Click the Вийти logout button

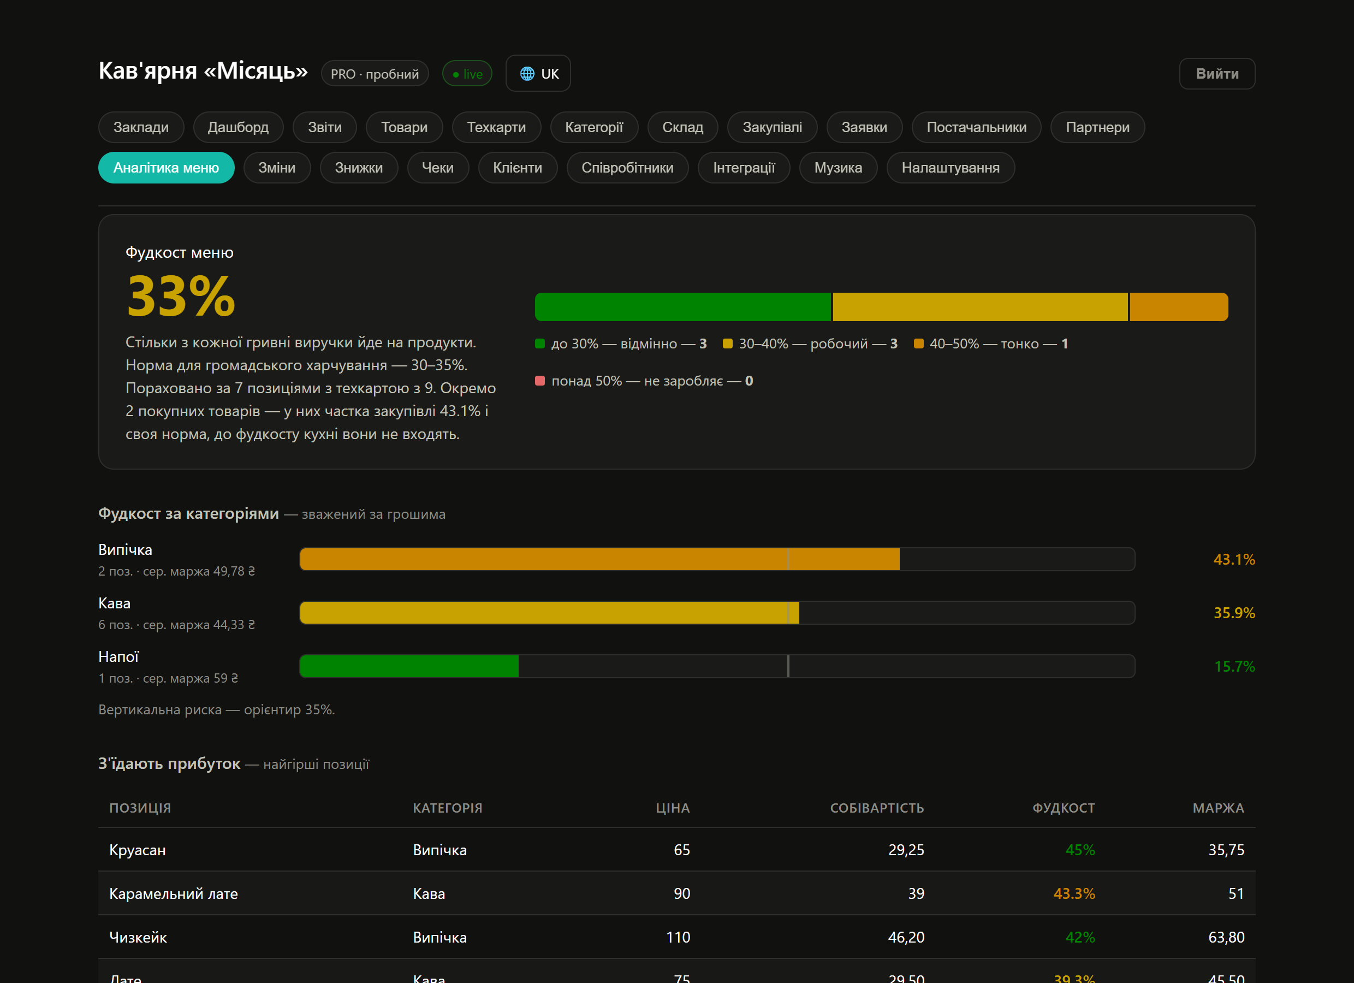[x=1217, y=74]
